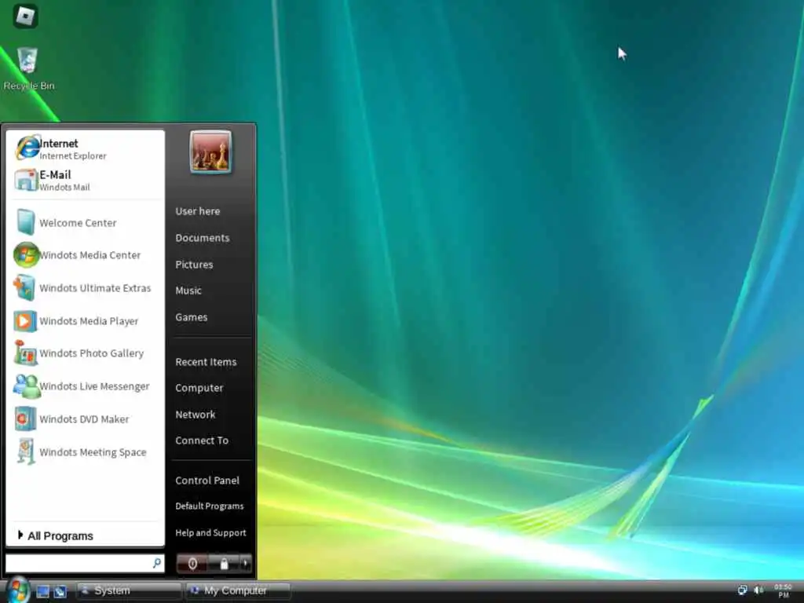Viewport: 804px width, 603px height.
Task: Switch to System taskbar window
Action: (130, 590)
